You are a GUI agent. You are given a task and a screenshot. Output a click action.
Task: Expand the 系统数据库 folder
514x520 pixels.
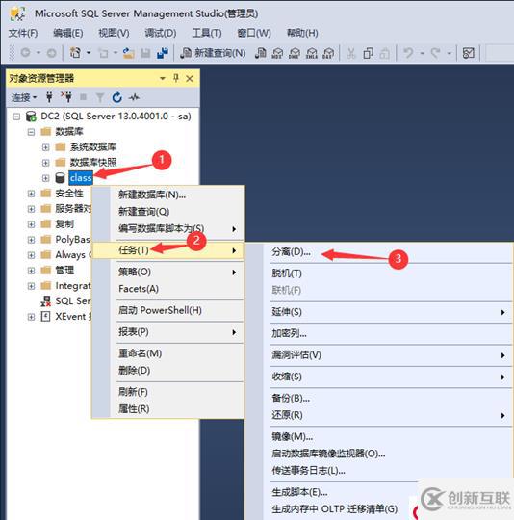click(x=46, y=147)
